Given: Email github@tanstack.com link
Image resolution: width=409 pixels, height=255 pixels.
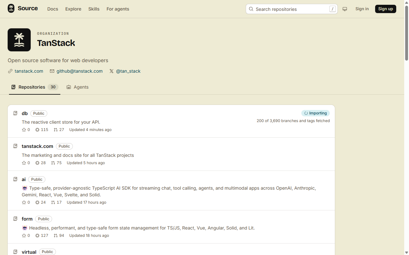Looking at the screenshot, I should tap(80, 71).
